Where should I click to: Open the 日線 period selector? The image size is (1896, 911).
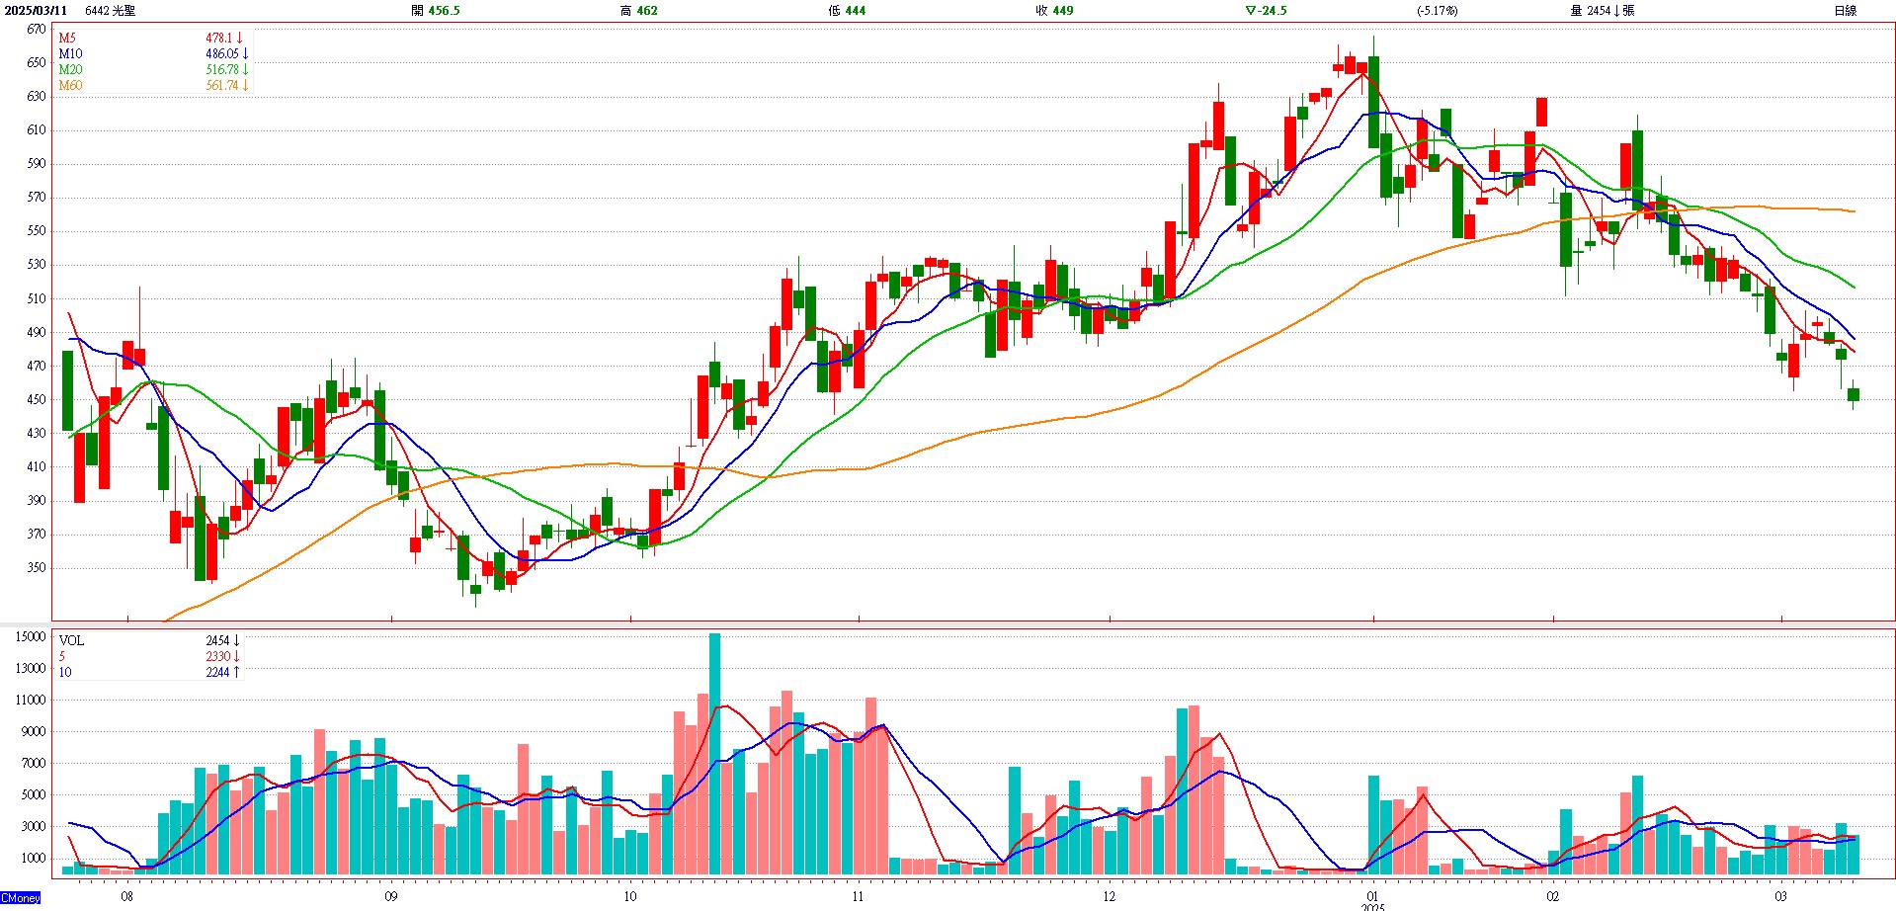tap(1845, 11)
